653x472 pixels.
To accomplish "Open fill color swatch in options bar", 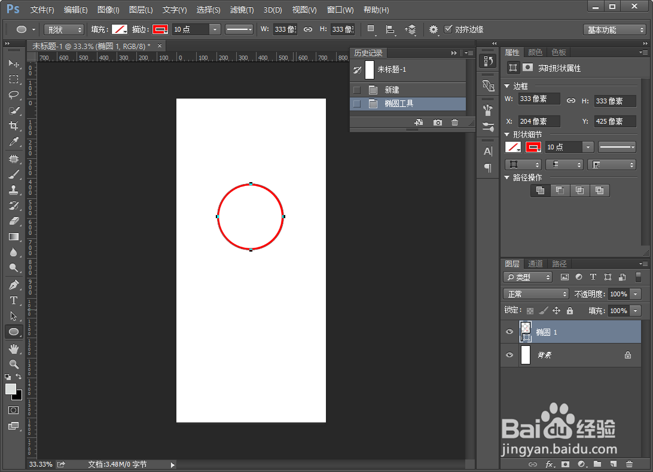I will point(120,29).
